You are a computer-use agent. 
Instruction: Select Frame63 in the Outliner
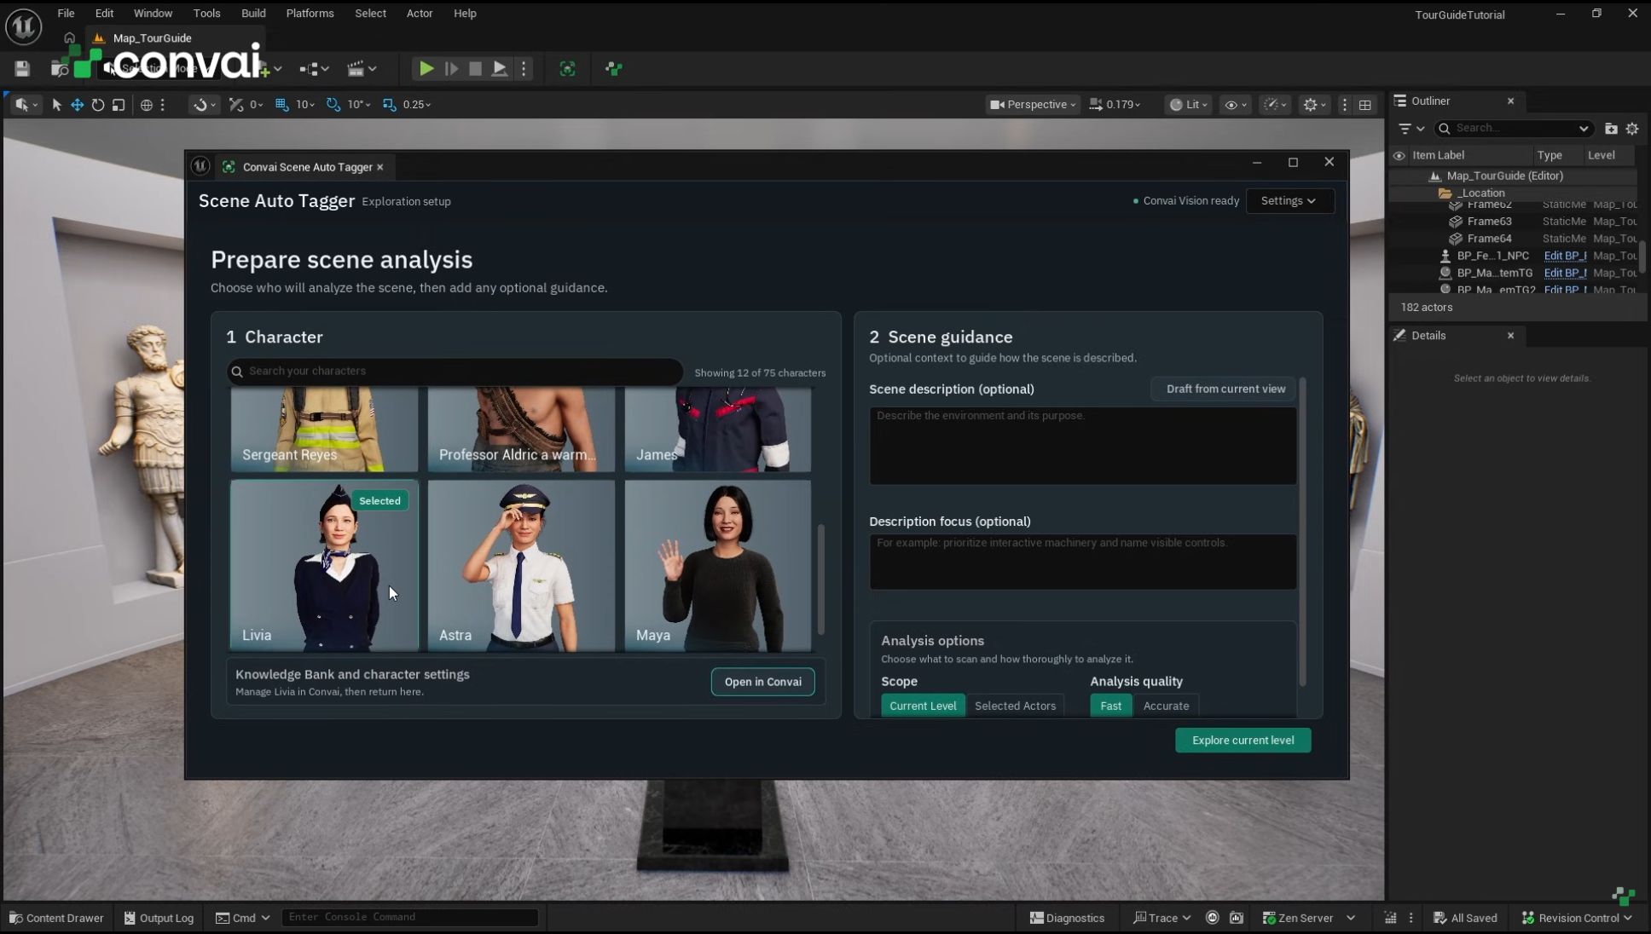click(x=1489, y=222)
